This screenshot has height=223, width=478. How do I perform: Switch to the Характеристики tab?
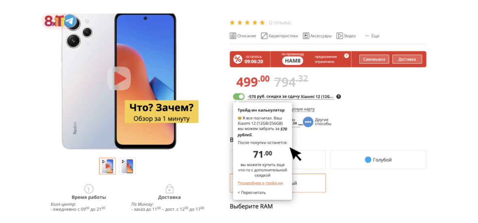(x=279, y=36)
